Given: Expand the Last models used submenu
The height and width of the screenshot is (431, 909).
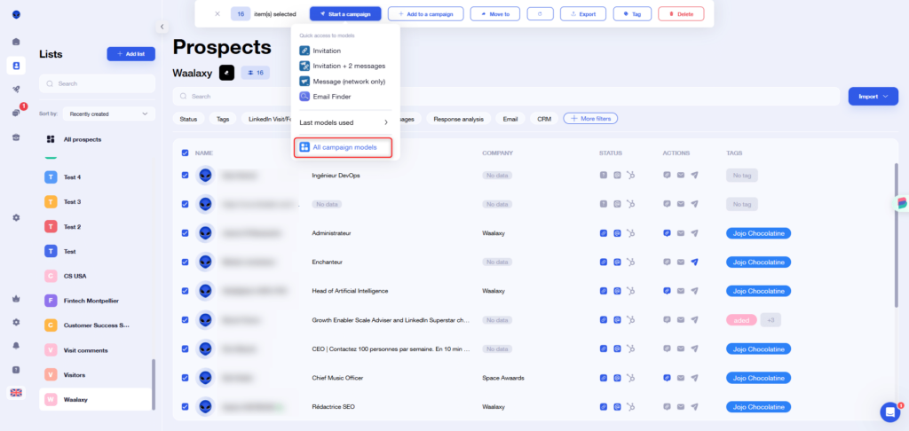Looking at the screenshot, I should click(x=344, y=122).
